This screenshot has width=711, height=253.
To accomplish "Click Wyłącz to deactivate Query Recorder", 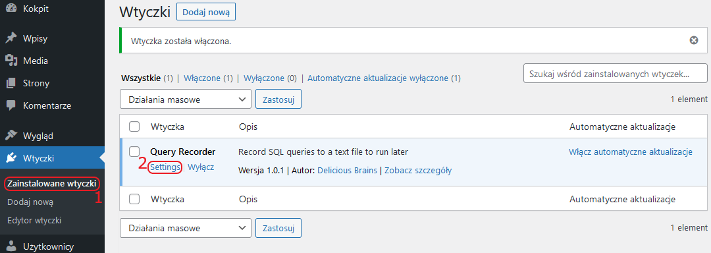I will 201,167.
